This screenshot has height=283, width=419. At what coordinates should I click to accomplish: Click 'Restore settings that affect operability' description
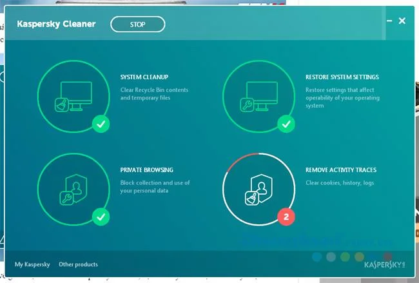[342, 97]
